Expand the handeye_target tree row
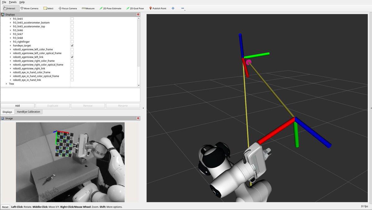 pyautogui.click(x=11, y=45)
